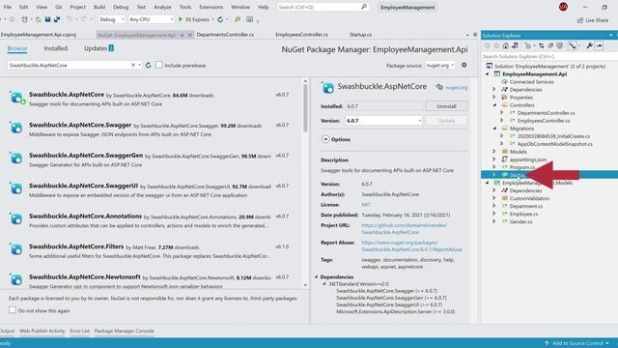
Task: Start IIS Express with the green play button
Action: click(181, 19)
